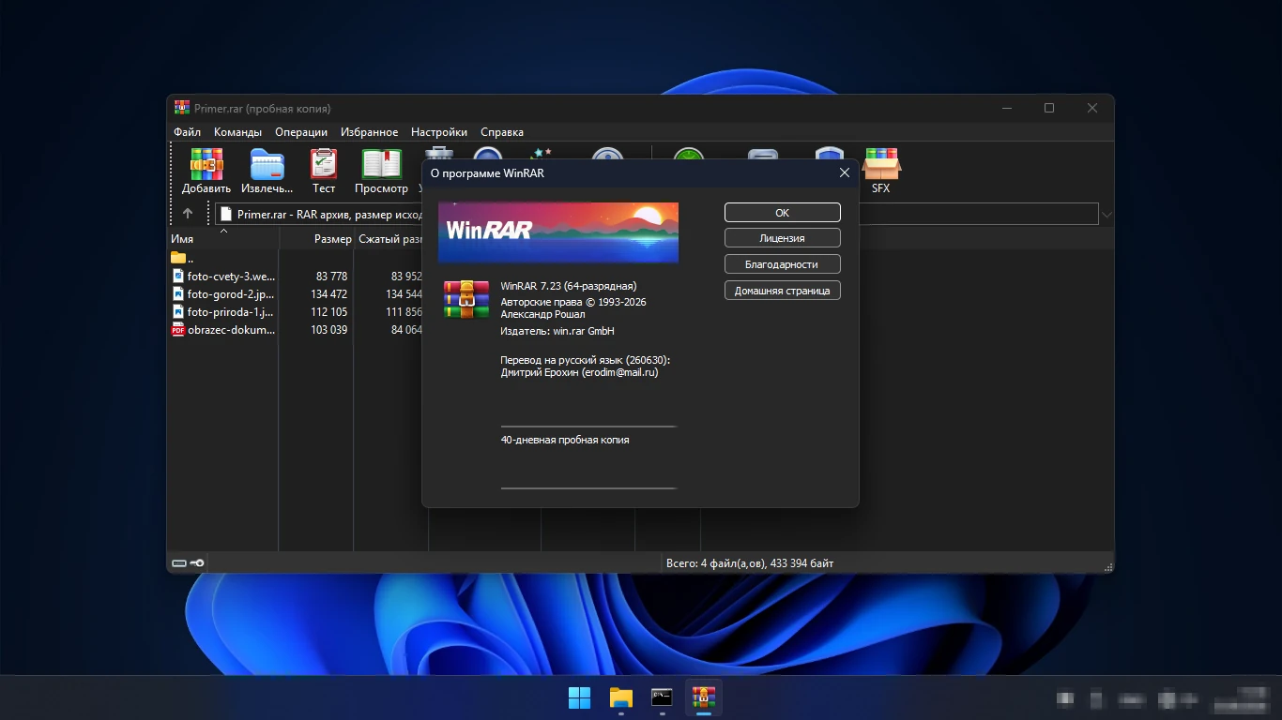Select file name foto-cvety-3.we...
Screen dimensions: 1282x720
click(231, 276)
